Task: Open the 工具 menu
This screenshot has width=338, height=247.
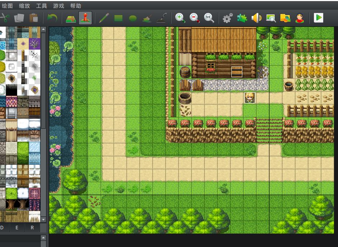Action: pyautogui.click(x=41, y=6)
